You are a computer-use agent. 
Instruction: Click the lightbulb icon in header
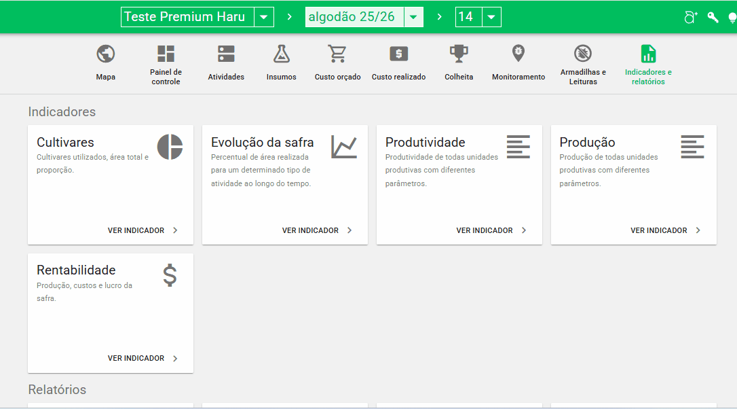(x=732, y=18)
